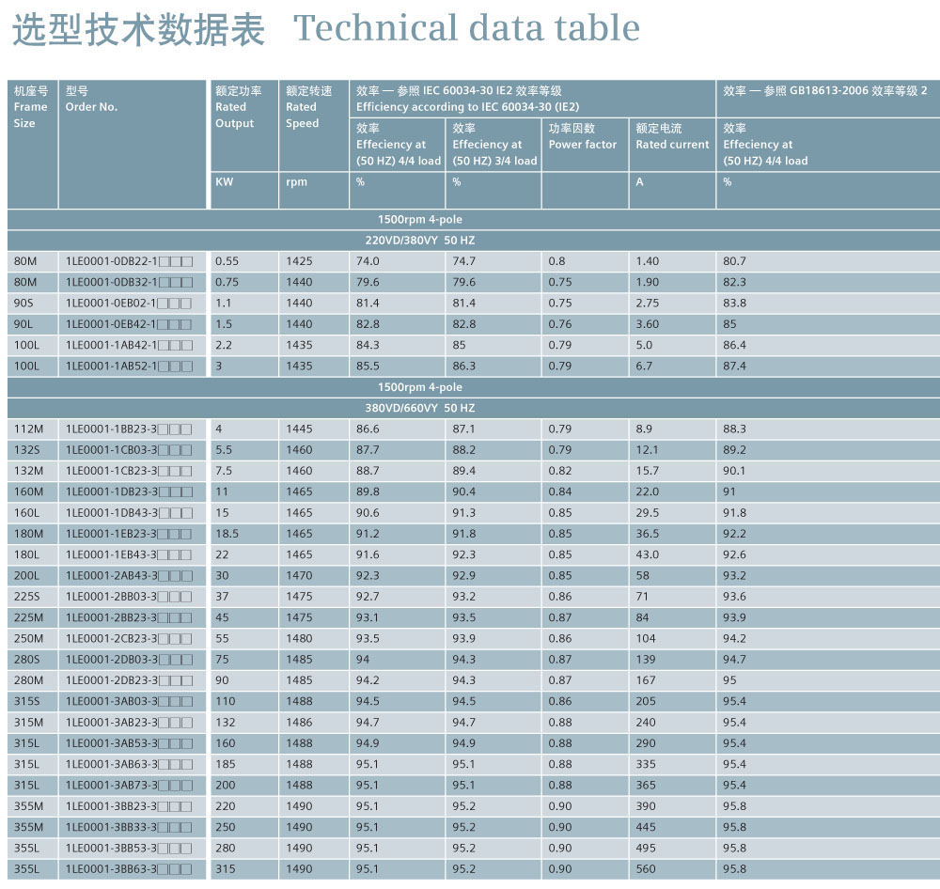The height and width of the screenshot is (889, 940).
Task: Click the rated current value '139'
Action: [646, 660]
